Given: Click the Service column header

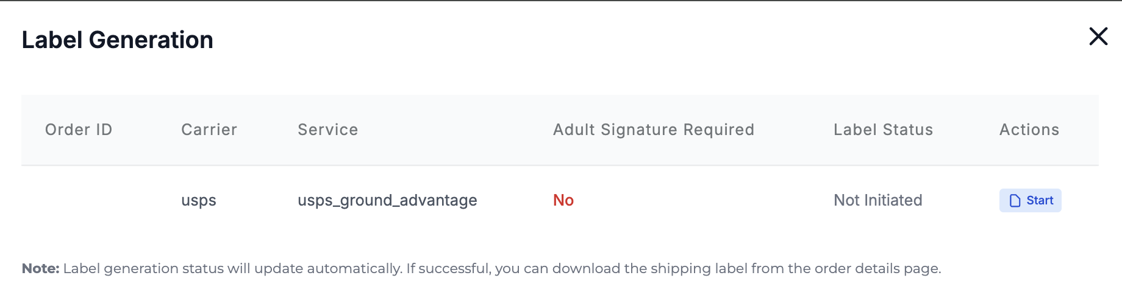Looking at the screenshot, I should click(327, 130).
